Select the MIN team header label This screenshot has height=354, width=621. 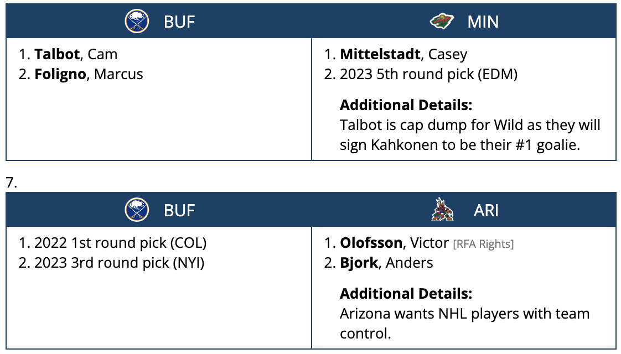pyautogui.click(x=483, y=22)
